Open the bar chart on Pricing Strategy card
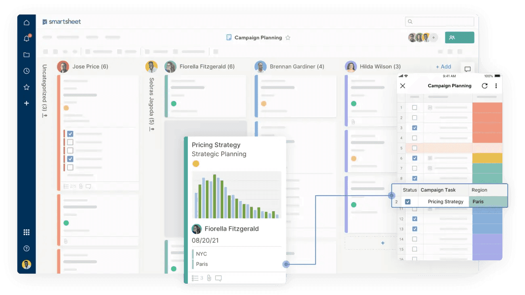Screen dimensions: 525x295 pyautogui.click(x=237, y=195)
